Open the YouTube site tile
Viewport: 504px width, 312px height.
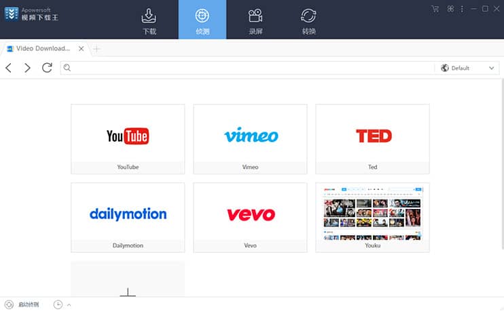tap(128, 140)
